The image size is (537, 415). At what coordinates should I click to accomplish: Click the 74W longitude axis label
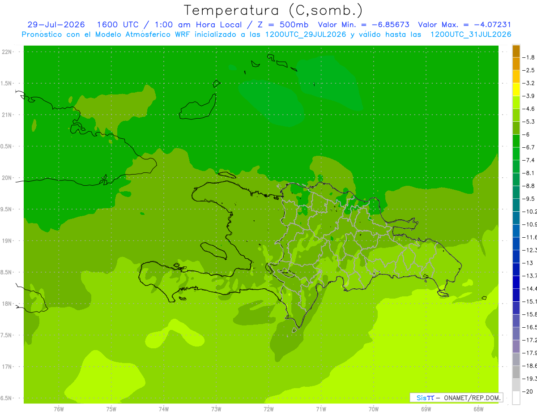[163, 409]
